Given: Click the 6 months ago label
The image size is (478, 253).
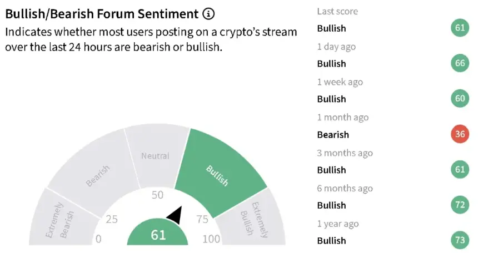Looking at the screenshot, I should [x=345, y=188].
